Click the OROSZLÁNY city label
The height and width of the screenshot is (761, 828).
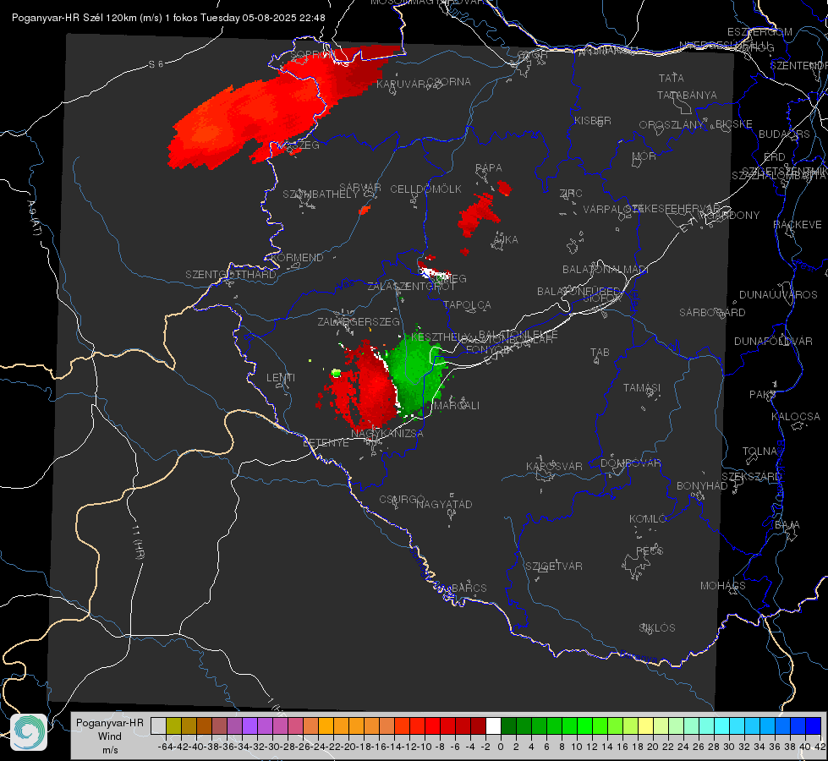(x=672, y=124)
